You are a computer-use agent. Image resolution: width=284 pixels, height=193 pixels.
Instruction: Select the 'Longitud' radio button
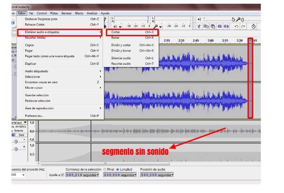click(x=118, y=169)
